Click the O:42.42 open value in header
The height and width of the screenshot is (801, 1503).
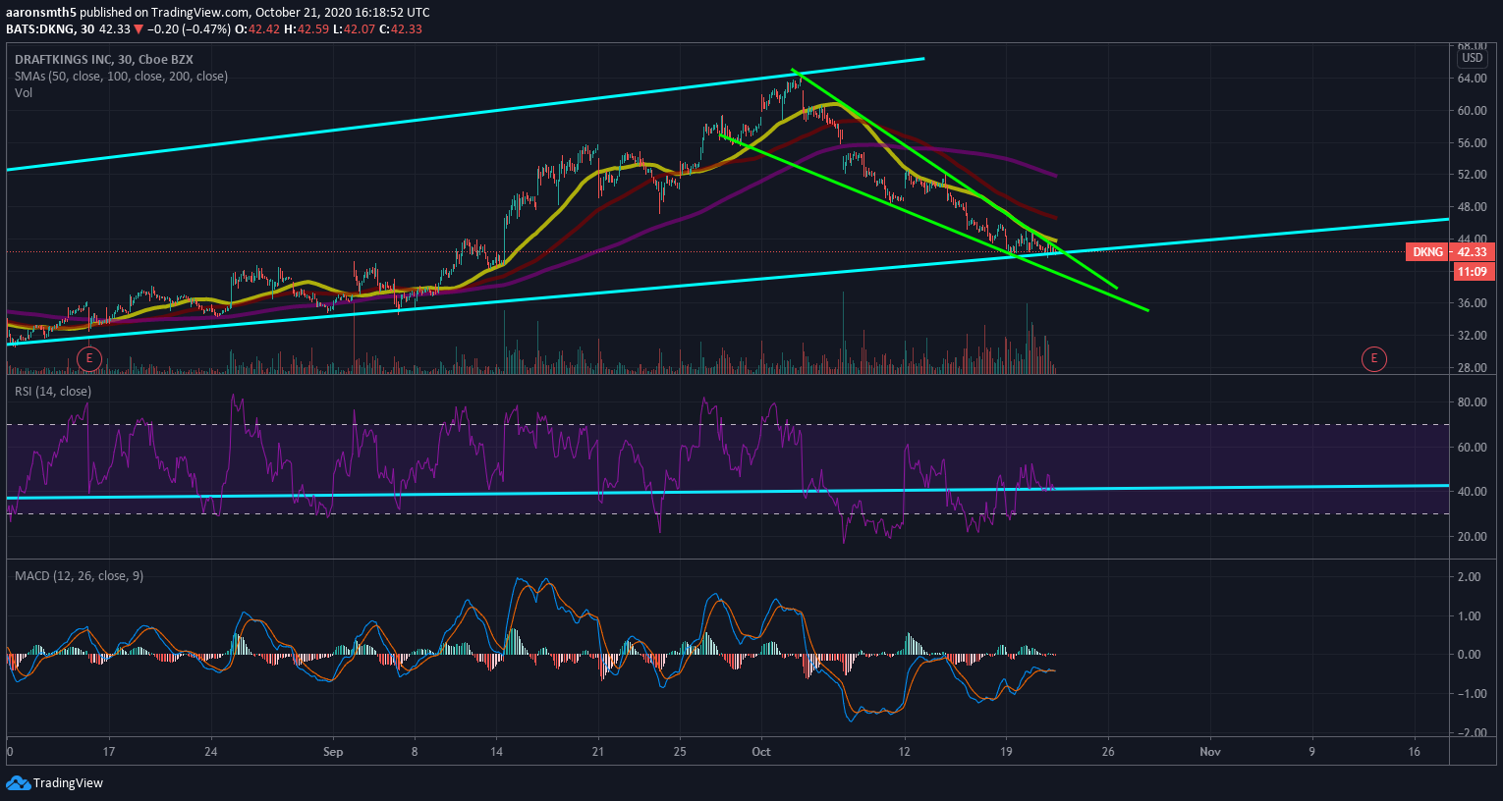click(258, 29)
